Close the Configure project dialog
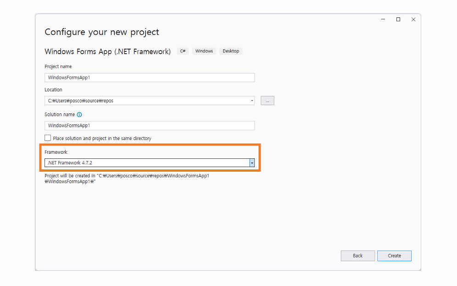457x286 pixels. click(413, 20)
